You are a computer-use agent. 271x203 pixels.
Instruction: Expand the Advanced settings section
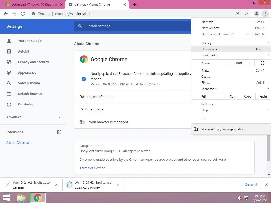tap(33, 117)
